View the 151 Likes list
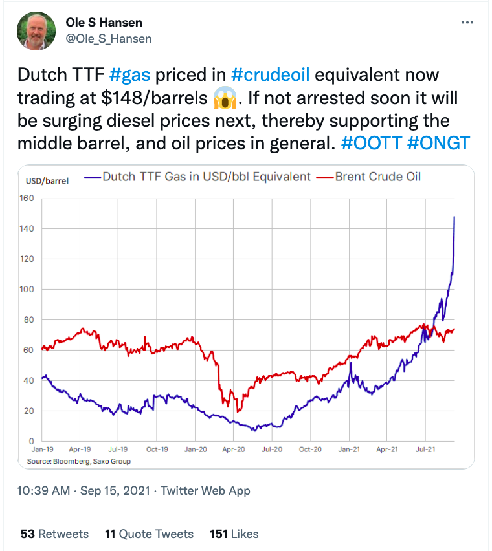 tap(234, 534)
